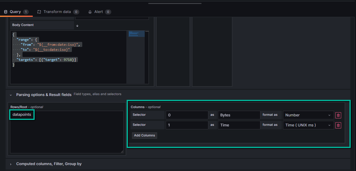
Task: Focus the selector field containing 1
Action: pos(187,125)
